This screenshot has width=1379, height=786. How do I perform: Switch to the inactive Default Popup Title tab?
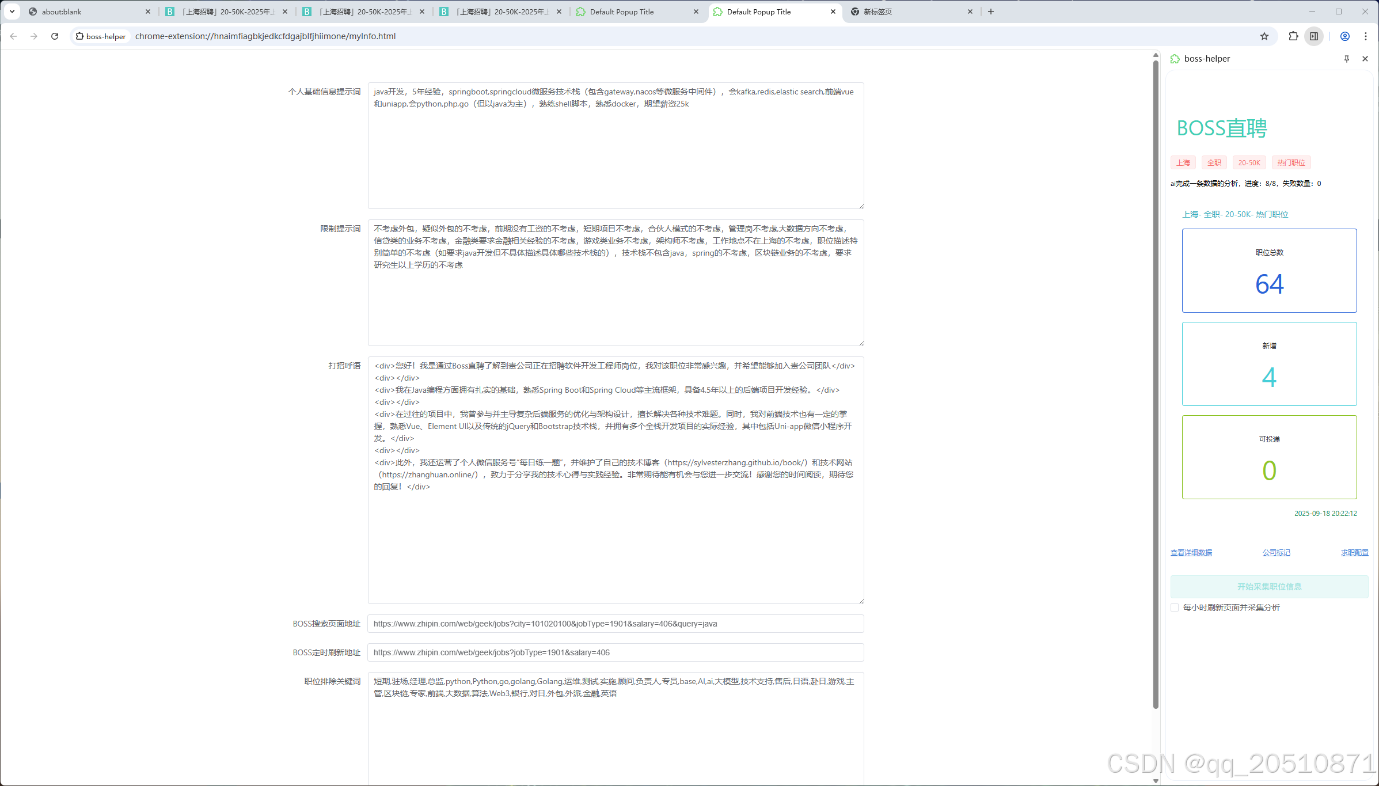tap(637, 12)
